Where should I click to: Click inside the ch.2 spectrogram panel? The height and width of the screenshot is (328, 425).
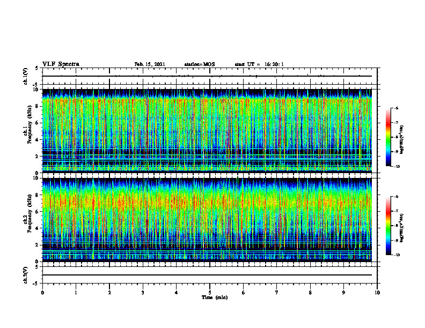(x=207, y=220)
